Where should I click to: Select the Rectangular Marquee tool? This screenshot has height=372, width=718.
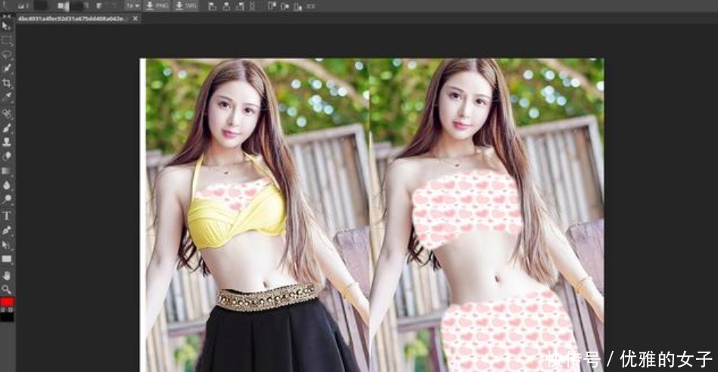click(x=7, y=40)
